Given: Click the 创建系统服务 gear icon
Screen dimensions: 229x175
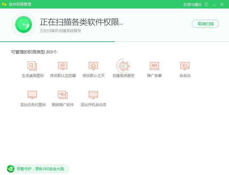Looking at the screenshot, I should click(x=124, y=66).
